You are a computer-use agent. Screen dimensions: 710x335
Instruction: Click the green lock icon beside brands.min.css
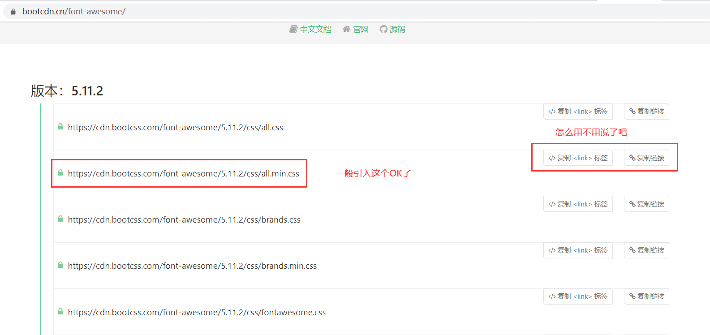(x=60, y=265)
